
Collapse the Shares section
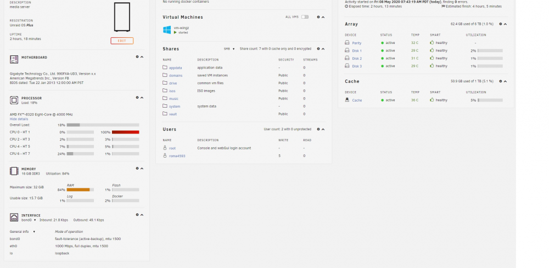[x=323, y=49]
